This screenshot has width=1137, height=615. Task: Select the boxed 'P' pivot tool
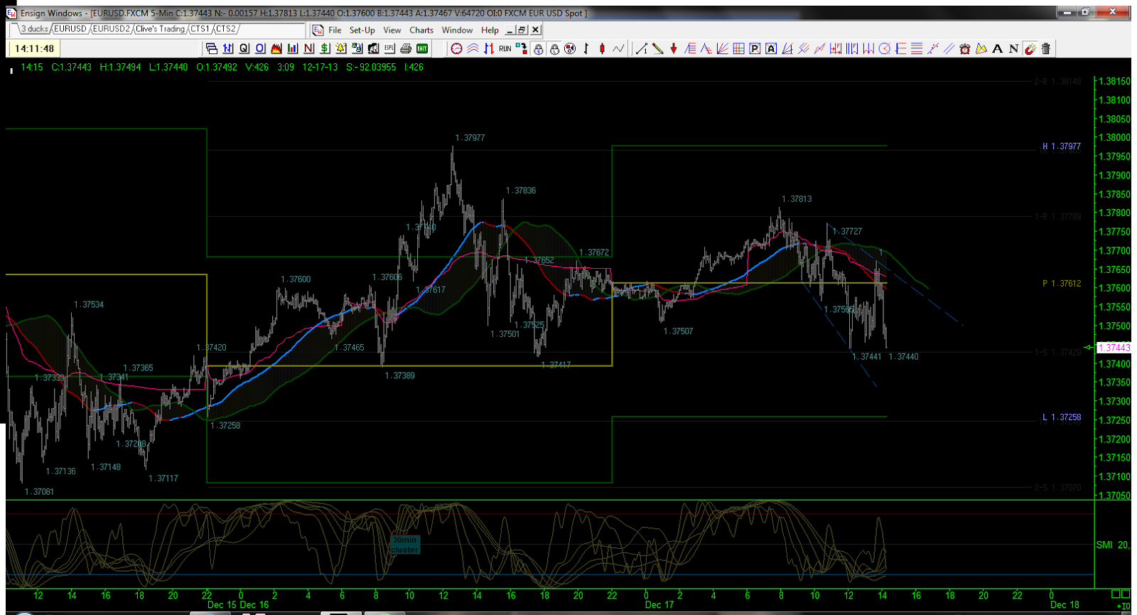(x=755, y=48)
